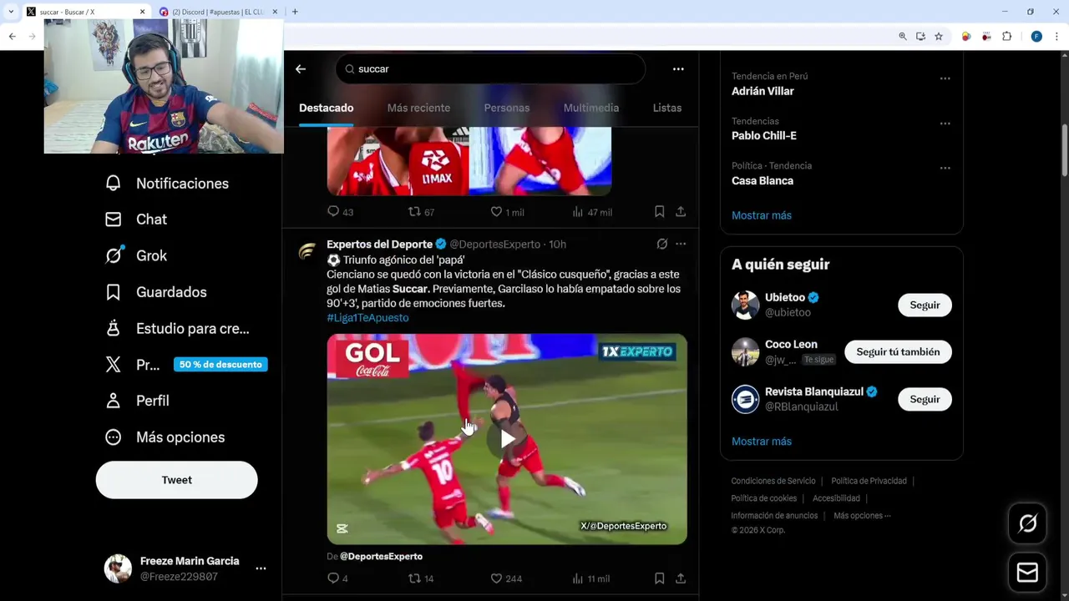Bookmark page with Chrome star icon

coord(939,37)
